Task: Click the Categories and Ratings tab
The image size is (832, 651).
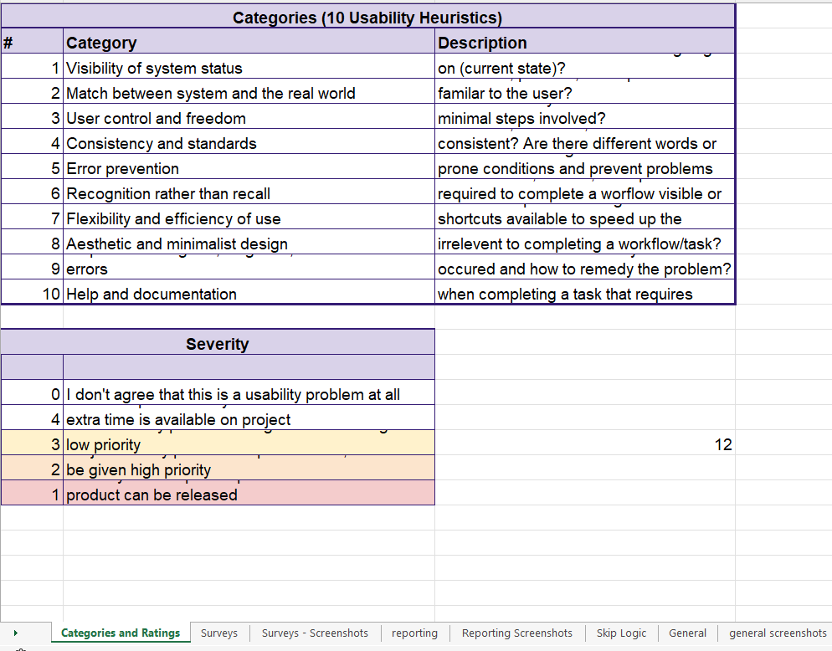Action: [121, 633]
